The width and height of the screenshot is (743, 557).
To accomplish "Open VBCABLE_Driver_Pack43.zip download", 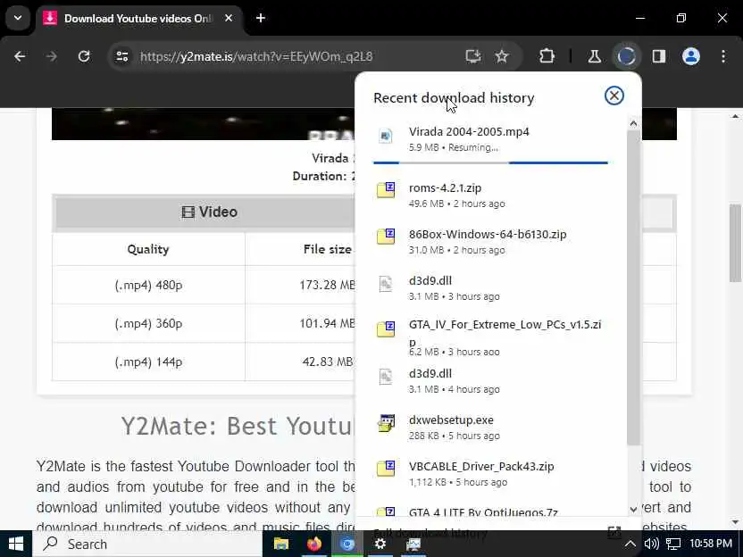I will click(490, 474).
